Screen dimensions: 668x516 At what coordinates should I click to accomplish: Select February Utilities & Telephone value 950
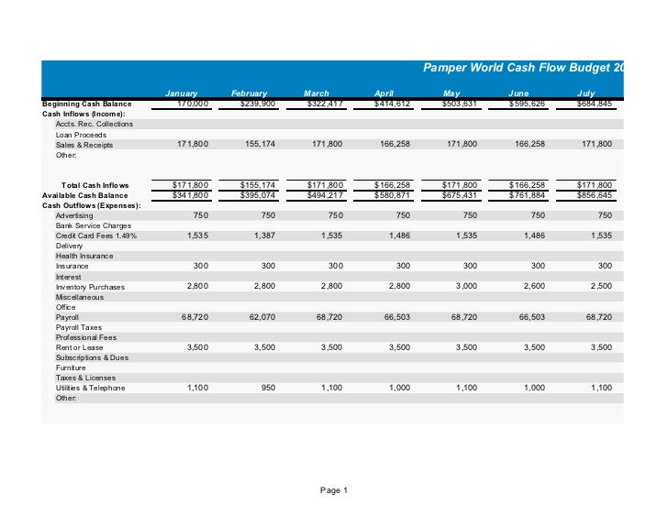(x=268, y=388)
